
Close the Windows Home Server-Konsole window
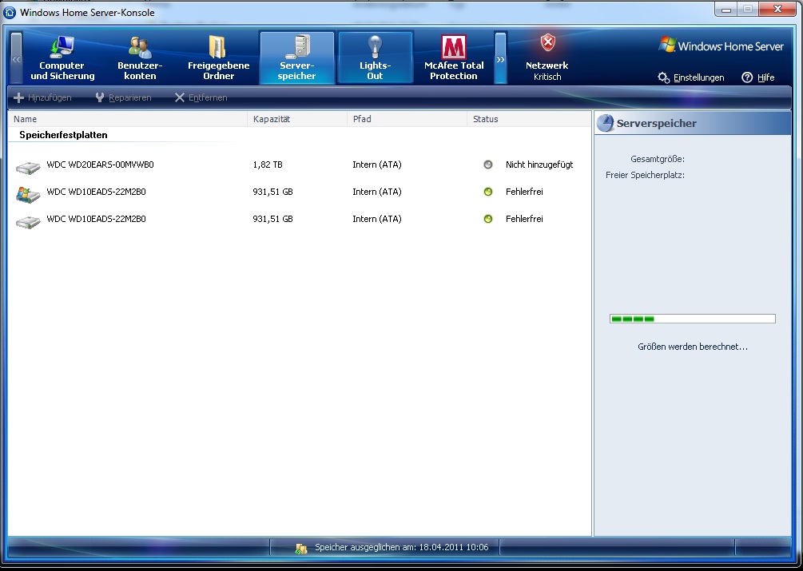[x=777, y=10]
